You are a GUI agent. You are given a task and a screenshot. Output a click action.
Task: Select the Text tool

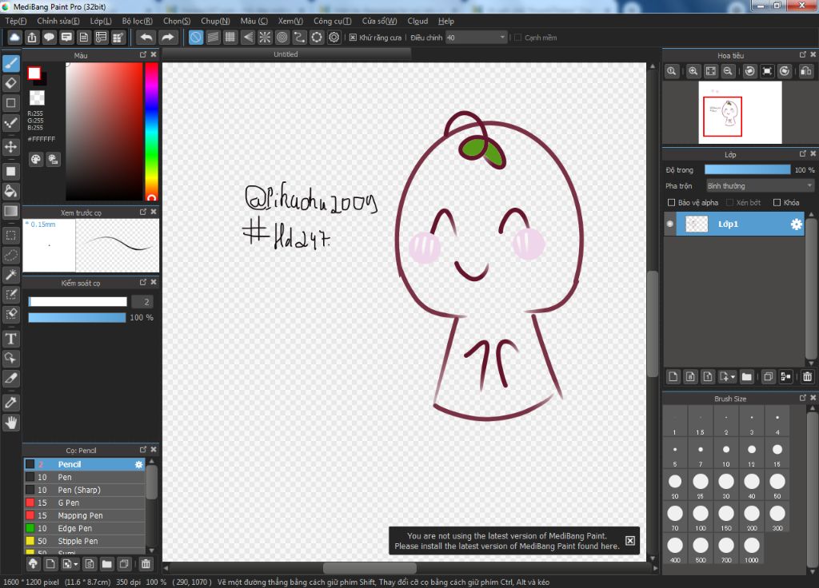pos(11,339)
